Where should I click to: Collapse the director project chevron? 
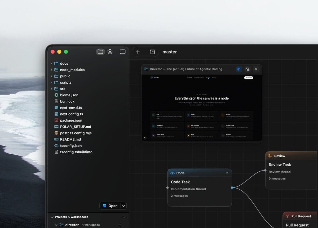point(56,225)
